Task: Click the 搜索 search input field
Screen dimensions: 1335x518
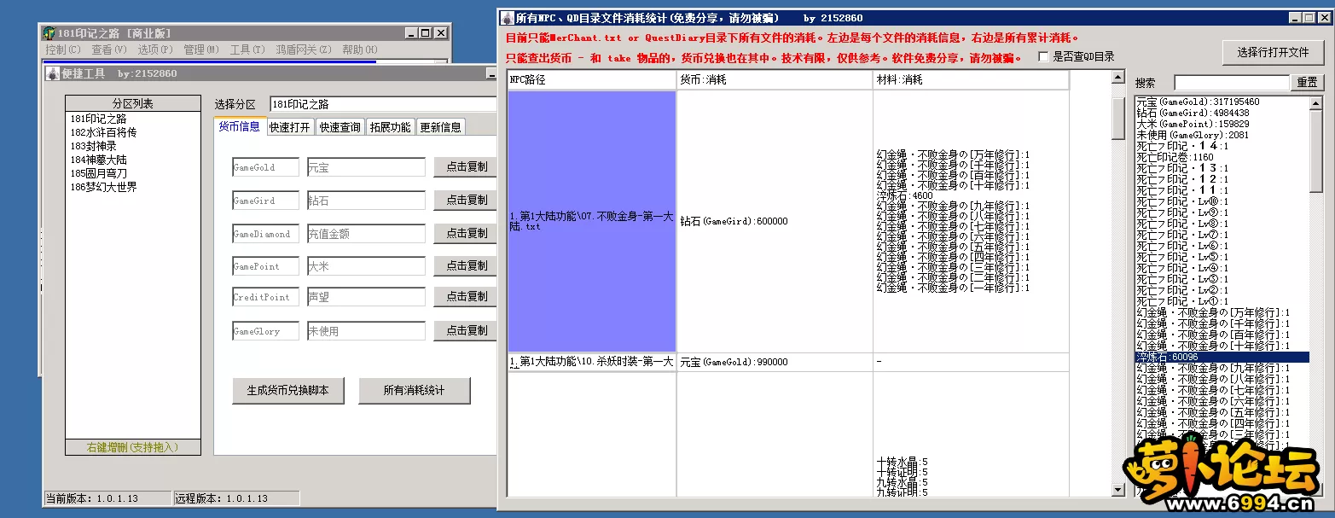Action: click(x=1231, y=83)
